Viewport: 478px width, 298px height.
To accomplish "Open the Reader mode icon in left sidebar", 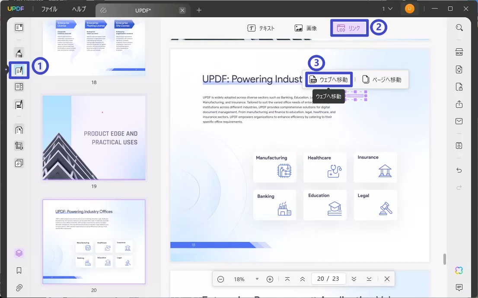I will click(x=19, y=27).
